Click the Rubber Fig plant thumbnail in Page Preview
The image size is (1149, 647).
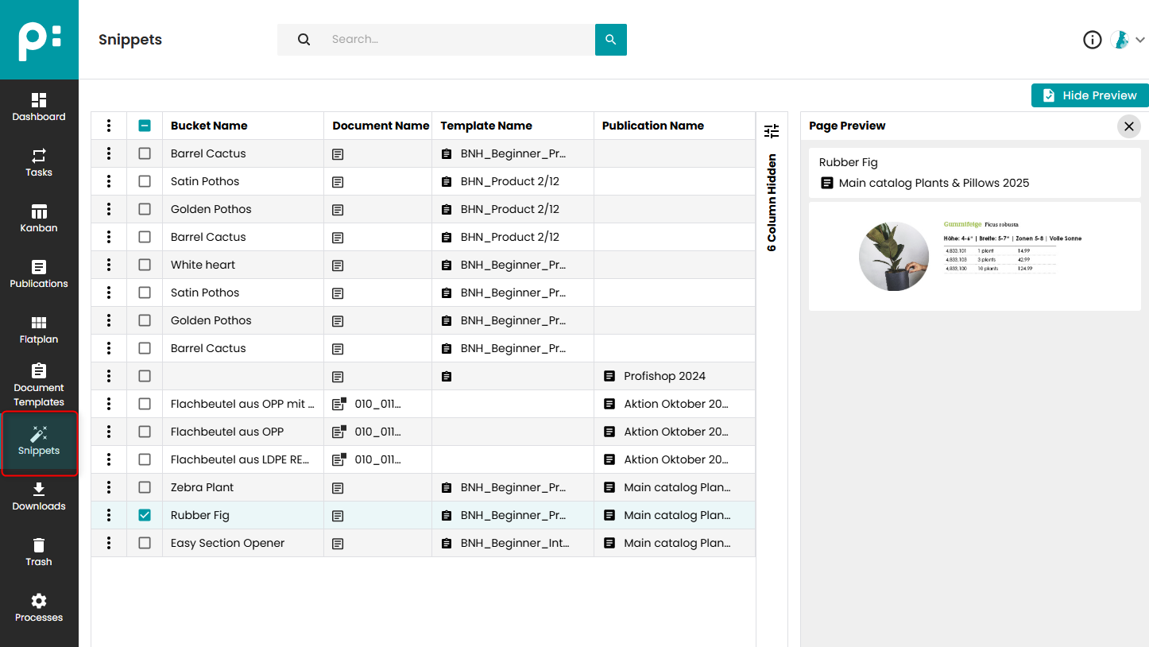[x=893, y=256]
